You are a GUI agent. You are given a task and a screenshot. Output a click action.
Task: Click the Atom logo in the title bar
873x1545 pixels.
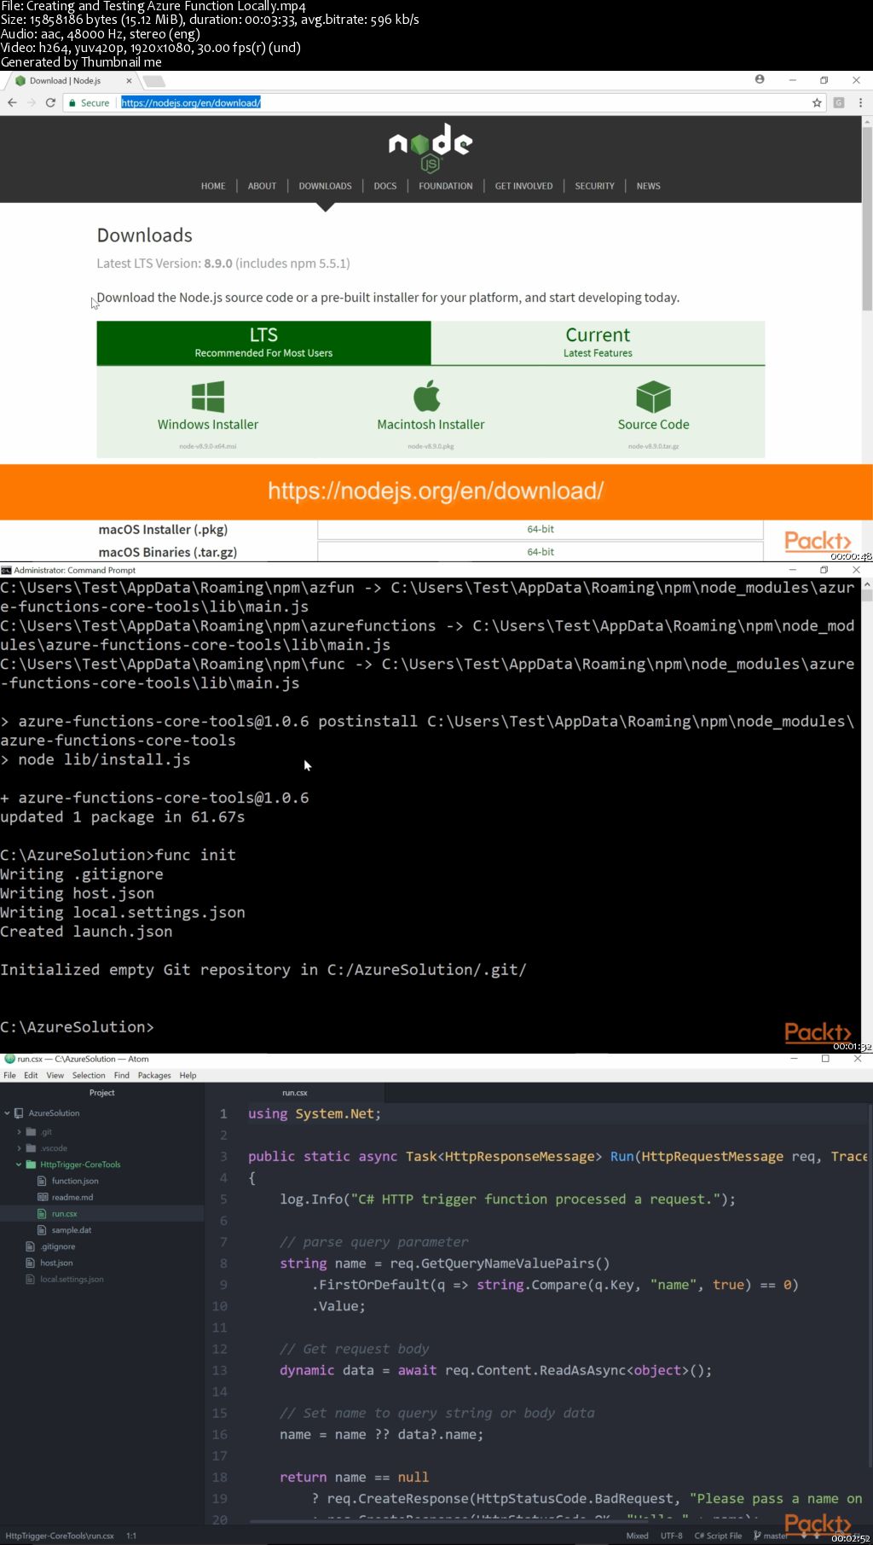[x=9, y=1059]
